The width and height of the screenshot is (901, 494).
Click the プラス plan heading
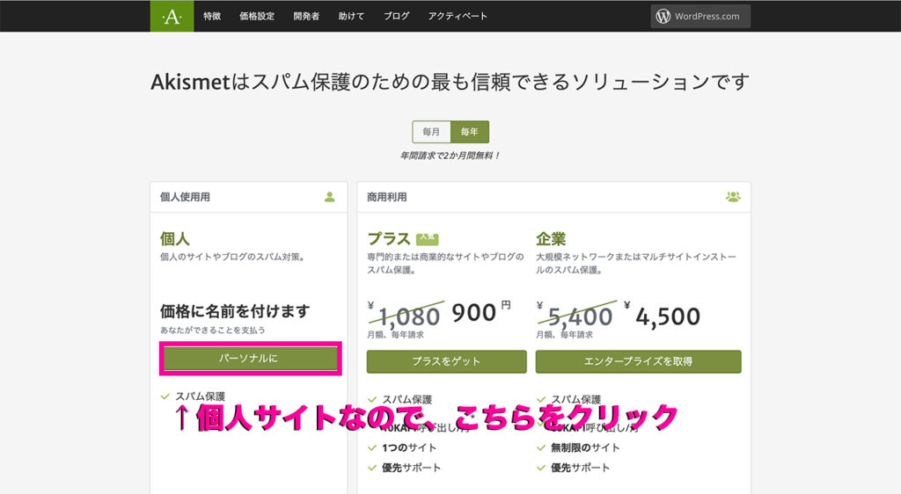[x=388, y=239]
